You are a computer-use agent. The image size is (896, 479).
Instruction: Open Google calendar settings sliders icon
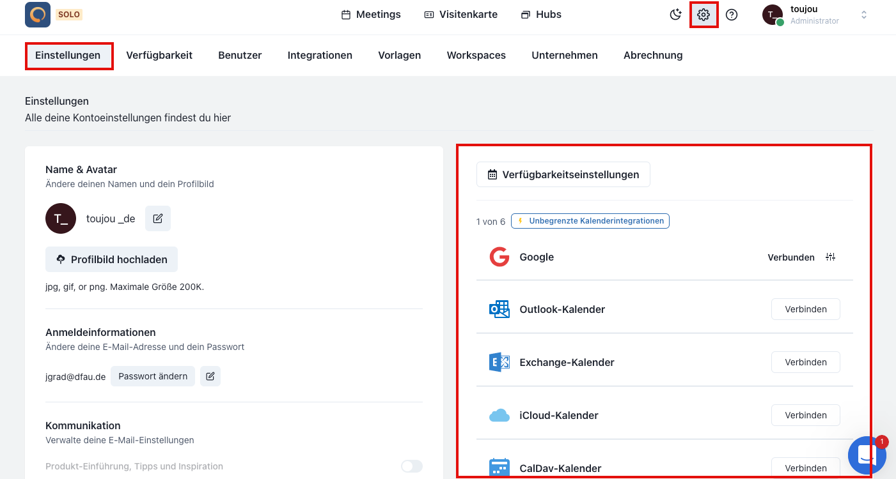click(830, 257)
